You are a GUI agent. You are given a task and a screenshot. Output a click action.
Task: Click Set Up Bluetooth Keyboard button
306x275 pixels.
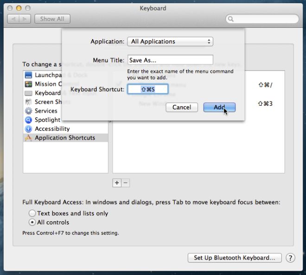point(235,258)
